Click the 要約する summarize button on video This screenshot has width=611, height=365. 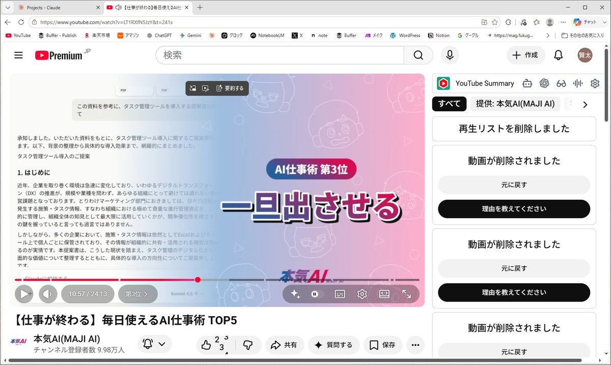tap(229, 88)
